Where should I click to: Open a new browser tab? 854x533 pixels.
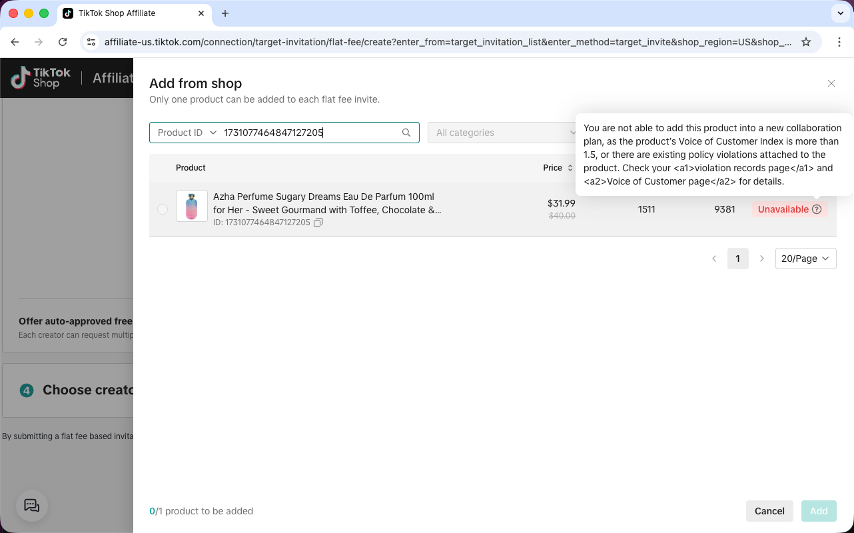pos(225,13)
